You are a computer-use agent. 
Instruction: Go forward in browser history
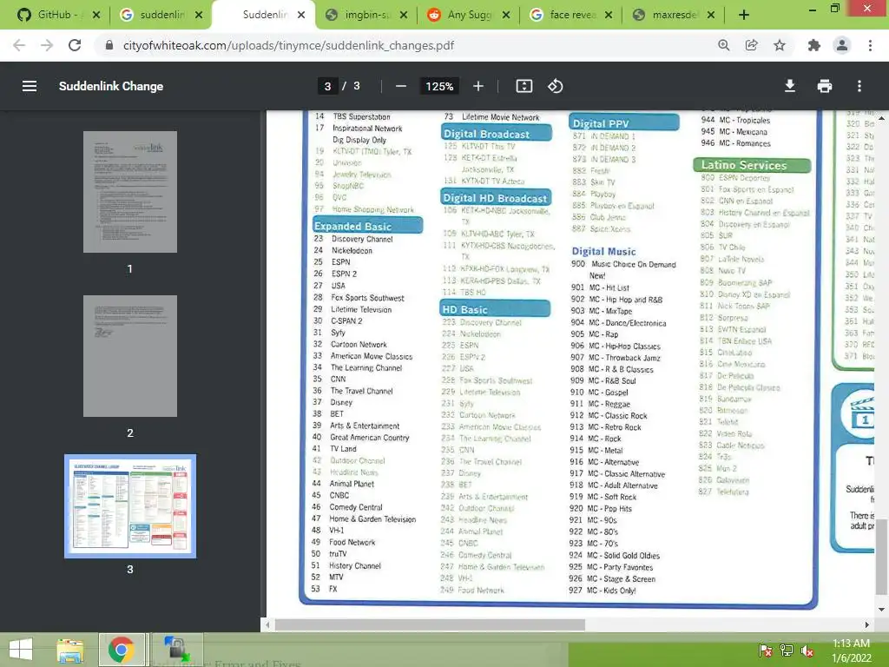(47, 45)
